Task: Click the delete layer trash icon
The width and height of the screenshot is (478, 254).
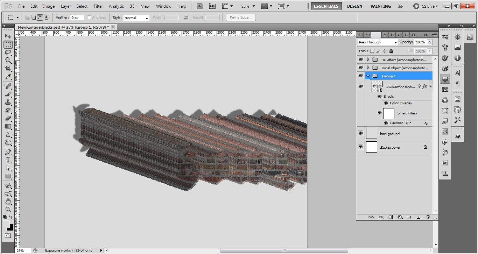Action: pyautogui.click(x=428, y=217)
